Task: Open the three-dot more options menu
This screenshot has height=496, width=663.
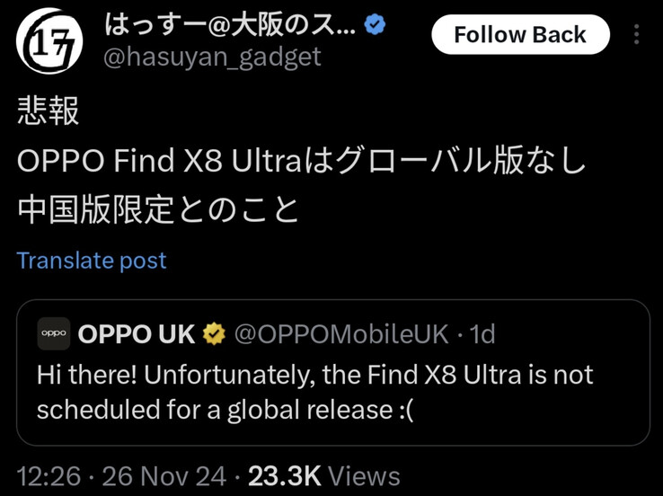Action: [636, 35]
